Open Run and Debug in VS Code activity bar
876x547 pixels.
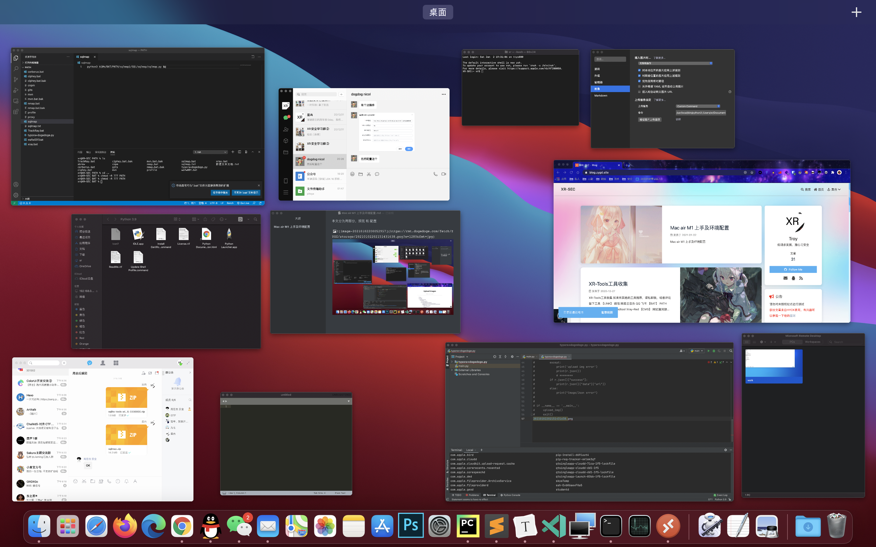[x=16, y=90]
